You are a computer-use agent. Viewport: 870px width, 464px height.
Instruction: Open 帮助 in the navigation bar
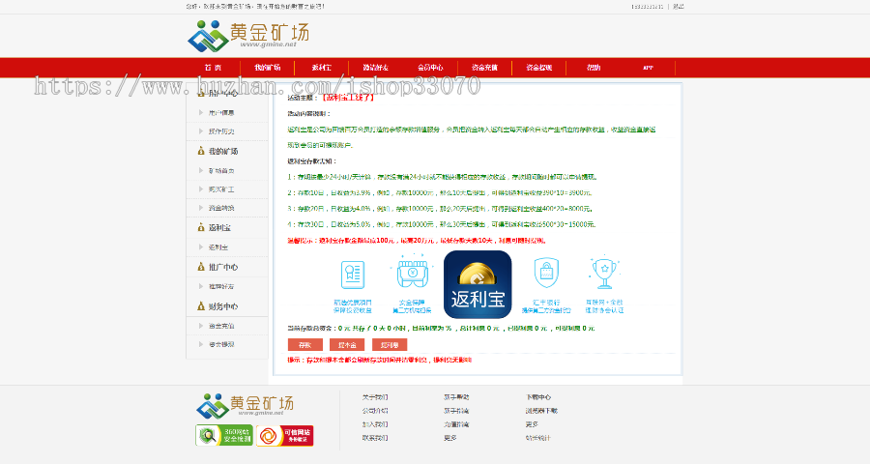[x=594, y=68]
